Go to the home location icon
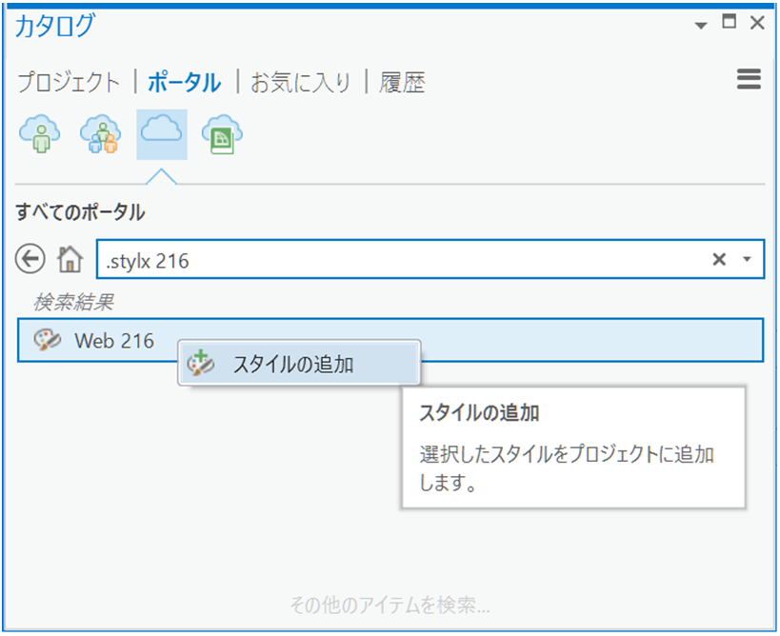 pyautogui.click(x=70, y=259)
